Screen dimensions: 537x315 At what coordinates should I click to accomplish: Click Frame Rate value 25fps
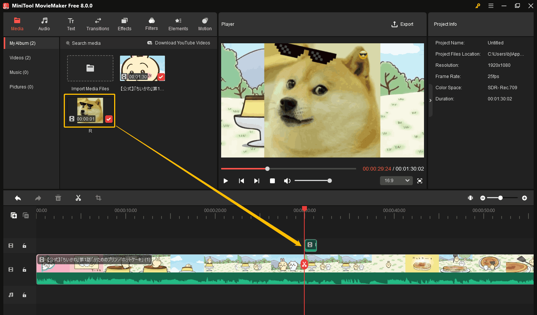tap(493, 77)
